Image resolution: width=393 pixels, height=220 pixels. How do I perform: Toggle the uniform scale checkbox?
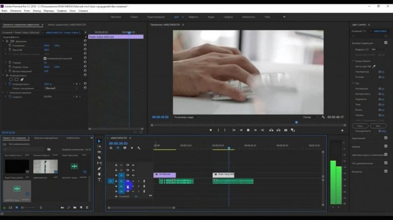(45, 58)
